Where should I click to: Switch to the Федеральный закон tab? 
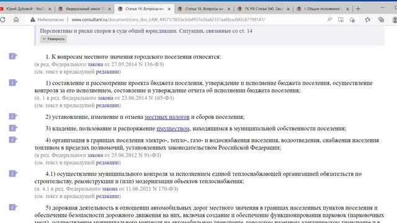[x=85, y=9]
